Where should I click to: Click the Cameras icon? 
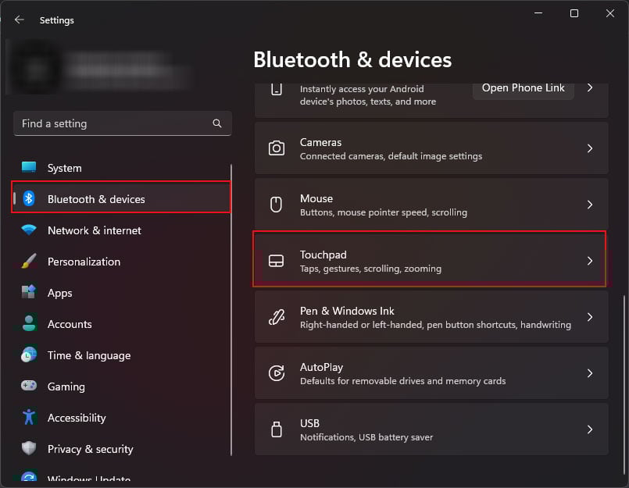[276, 148]
